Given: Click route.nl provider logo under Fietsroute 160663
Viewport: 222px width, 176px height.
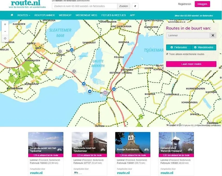Looking at the screenshot, I should (x=36, y=173).
